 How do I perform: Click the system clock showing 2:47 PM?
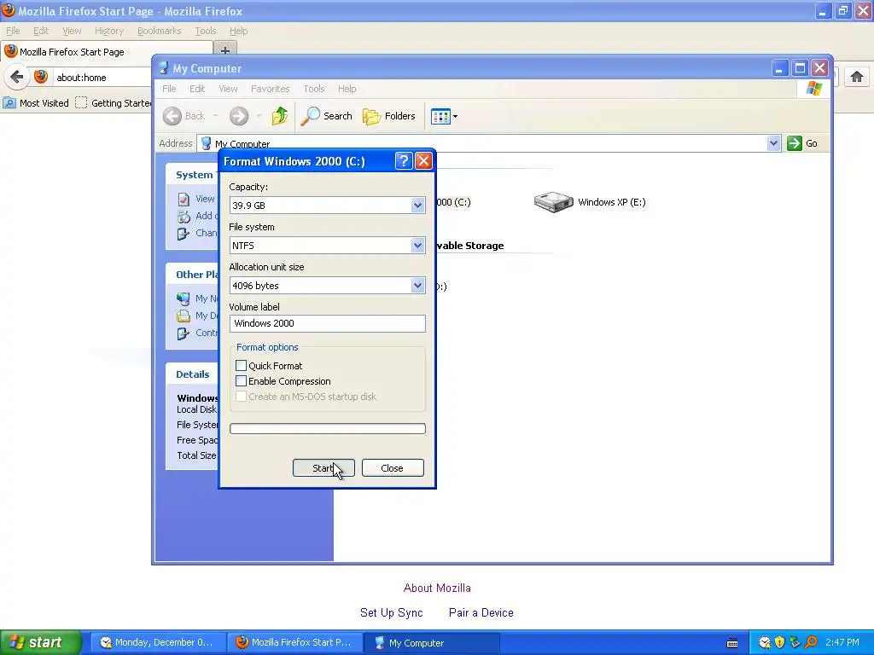coord(842,642)
